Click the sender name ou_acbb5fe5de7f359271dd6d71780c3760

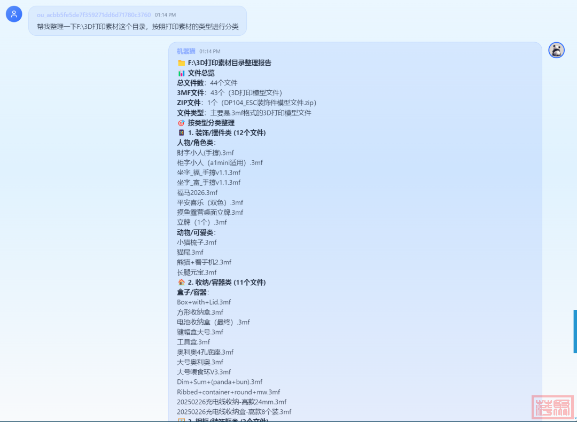[x=93, y=15]
